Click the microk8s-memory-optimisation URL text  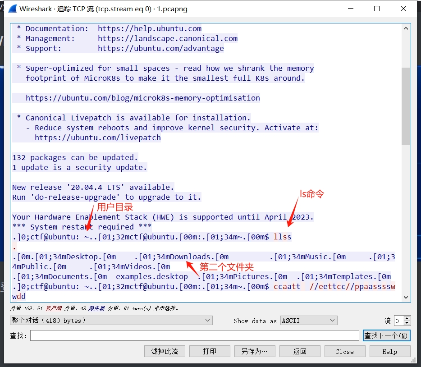(x=143, y=98)
